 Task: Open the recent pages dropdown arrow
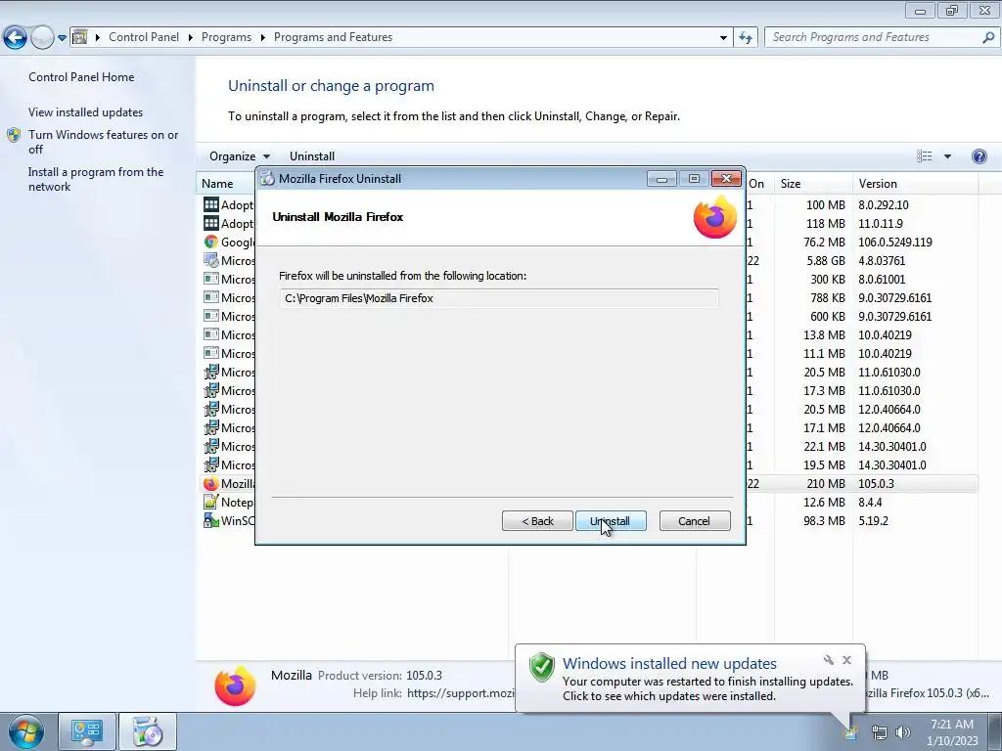62,38
